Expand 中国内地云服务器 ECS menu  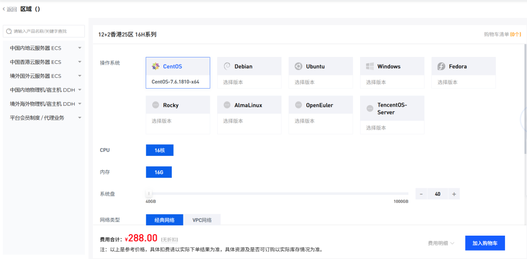[x=44, y=48]
